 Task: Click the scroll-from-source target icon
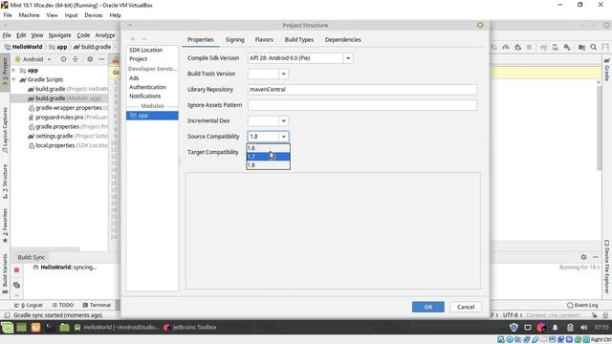pos(63,59)
